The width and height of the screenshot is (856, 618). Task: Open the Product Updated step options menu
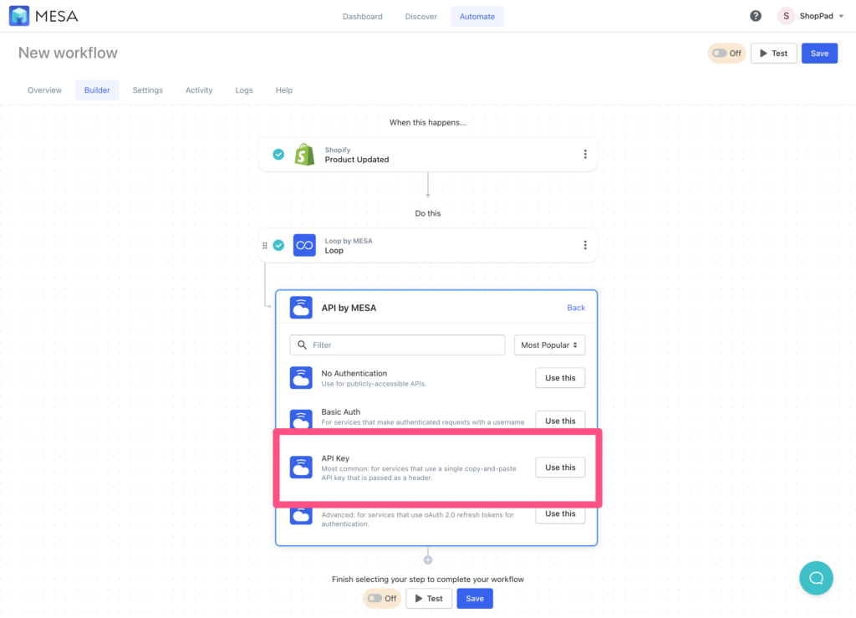click(585, 154)
